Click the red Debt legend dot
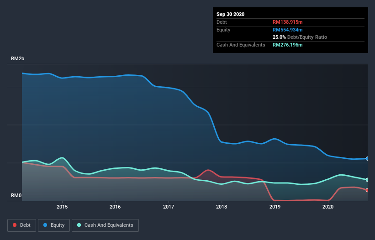Screen dimensions: 375x240 click(x=15, y=225)
